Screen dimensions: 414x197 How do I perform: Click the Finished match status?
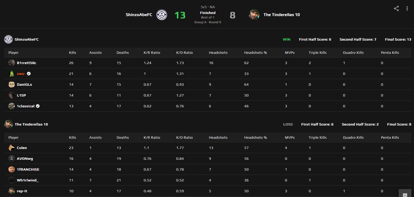[208, 13]
